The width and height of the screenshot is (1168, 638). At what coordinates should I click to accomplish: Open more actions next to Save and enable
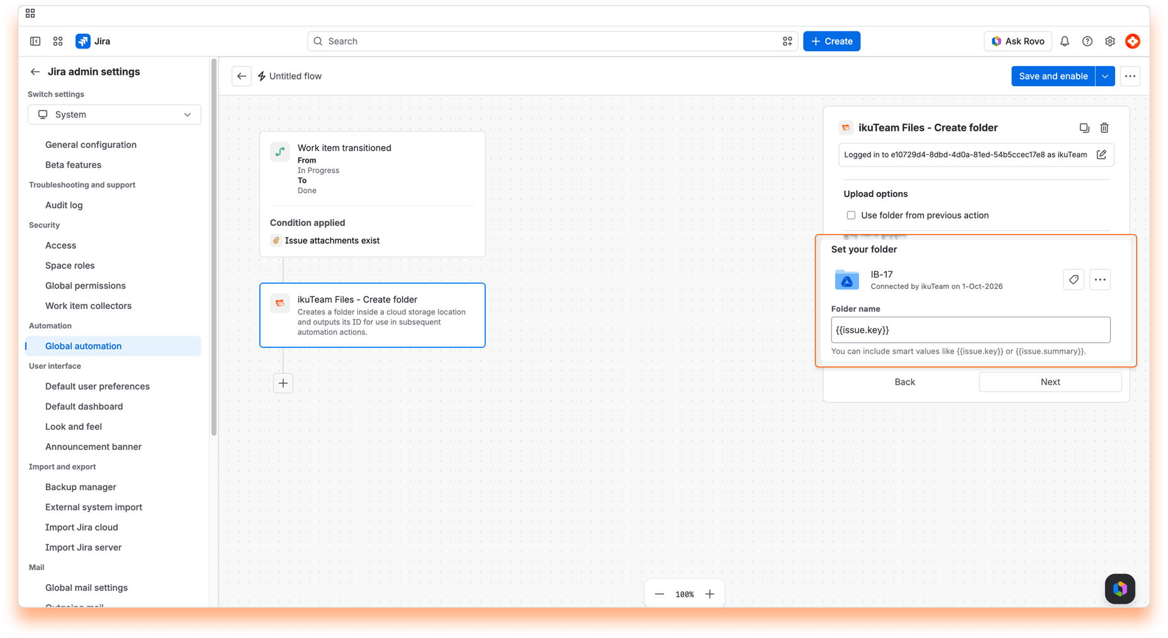coord(1130,76)
